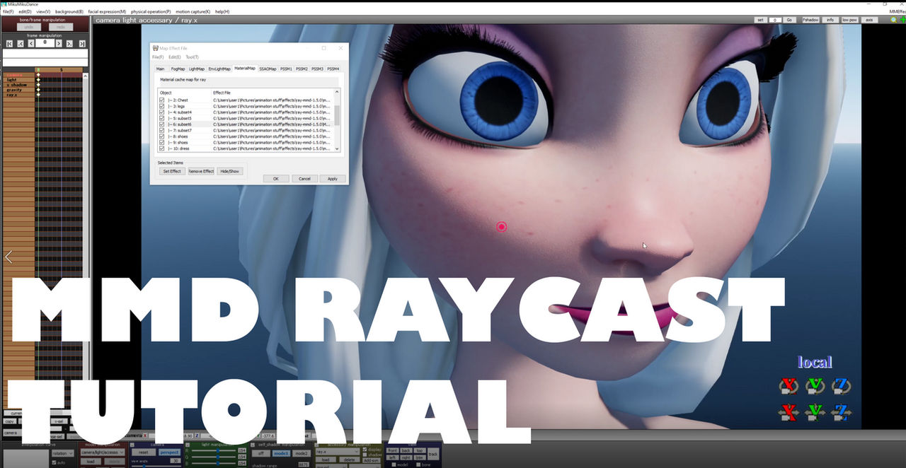Open File(F) menu in Map Effect File
This screenshot has width=906, height=468.
point(158,57)
